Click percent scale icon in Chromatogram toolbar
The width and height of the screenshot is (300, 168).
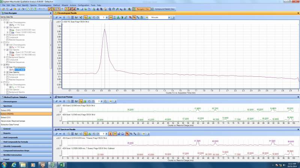coord(134,17)
